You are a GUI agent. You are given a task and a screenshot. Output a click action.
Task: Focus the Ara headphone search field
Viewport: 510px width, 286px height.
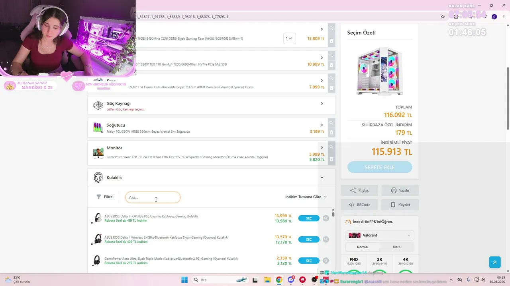click(x=153, y=197)
